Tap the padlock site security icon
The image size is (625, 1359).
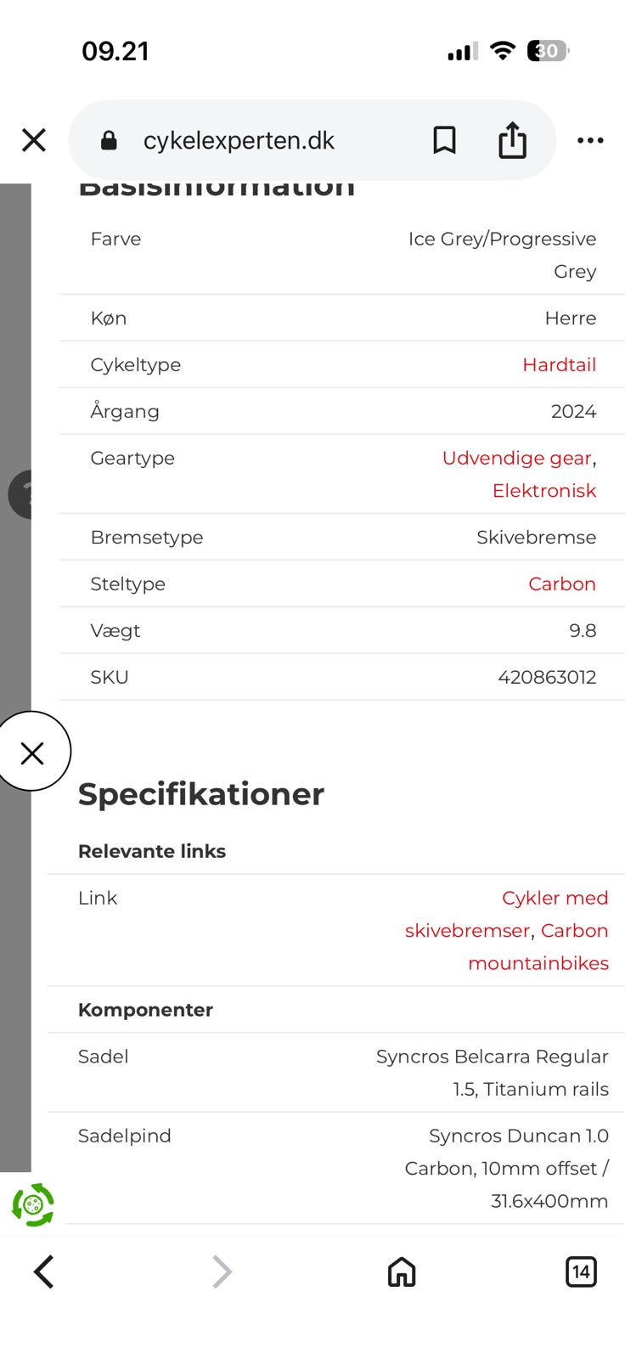109,140
